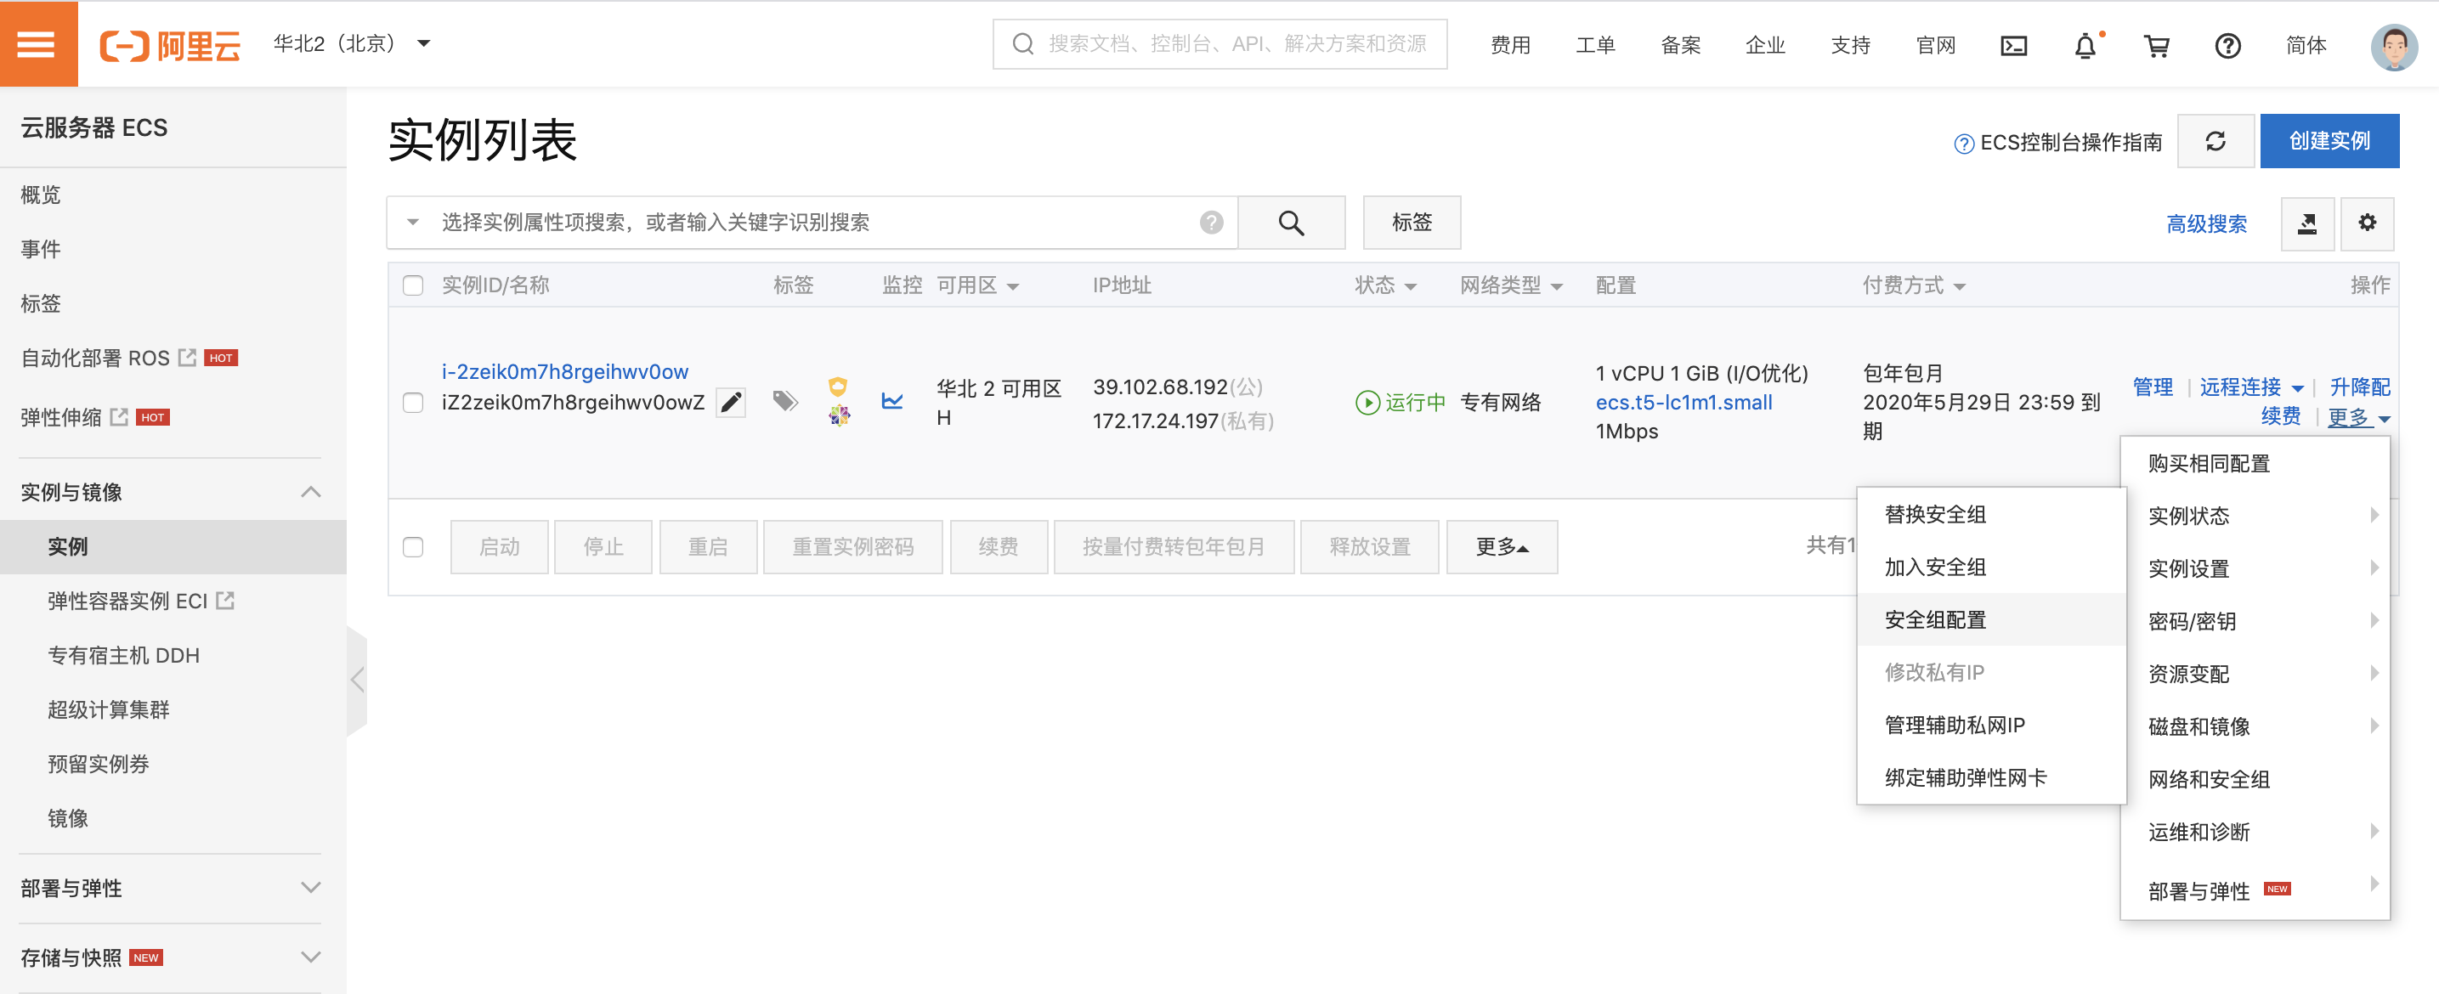Open the shopping cart icon
Image resolution: width=2439 pixels, height=994 pixels.
[x=2157, y=45]
